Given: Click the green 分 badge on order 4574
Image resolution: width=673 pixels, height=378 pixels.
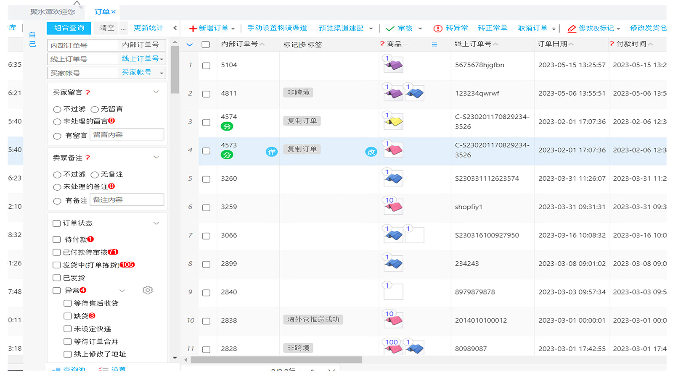Looking at the screenshot, I should 227,126.
